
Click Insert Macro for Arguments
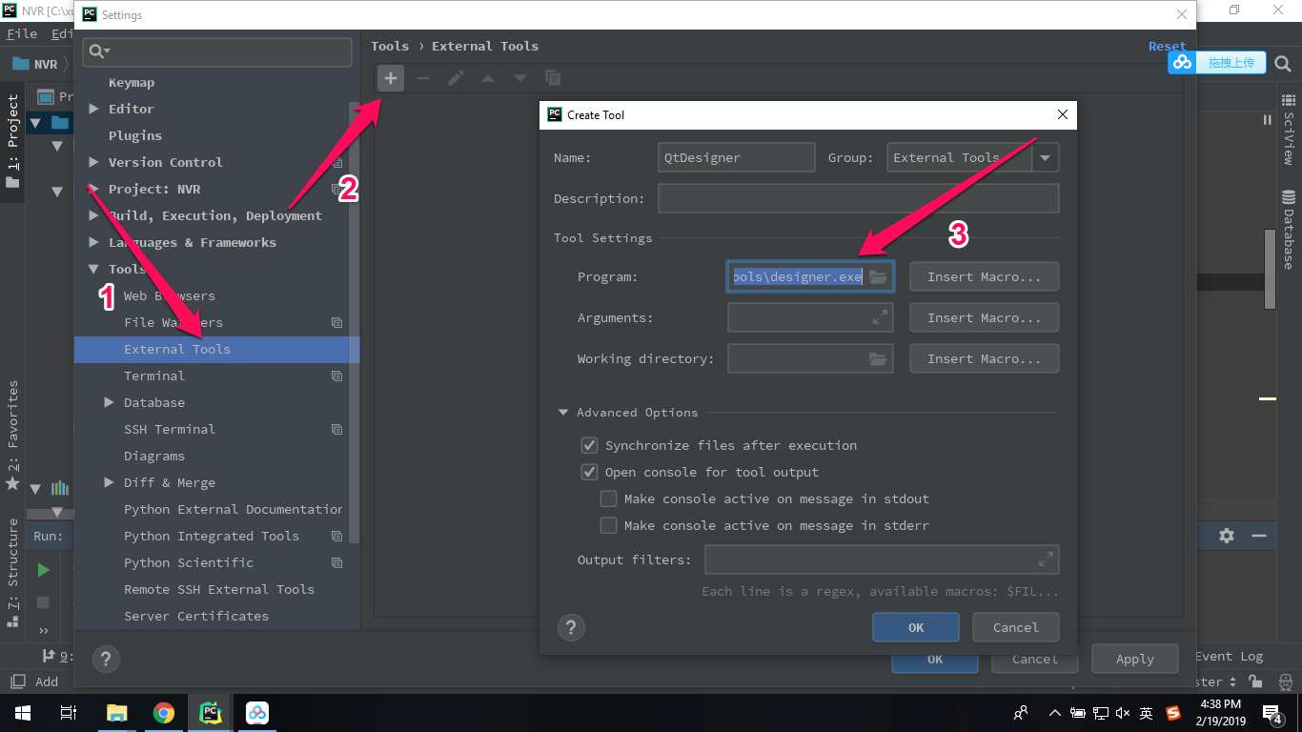[985, 318]
